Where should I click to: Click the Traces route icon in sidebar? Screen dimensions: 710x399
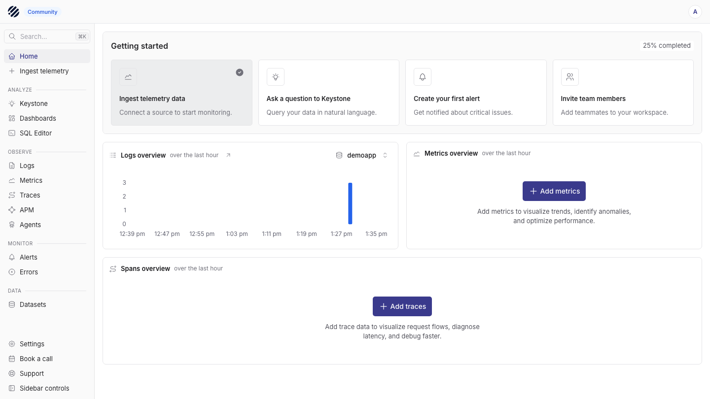tap(12, 195)
